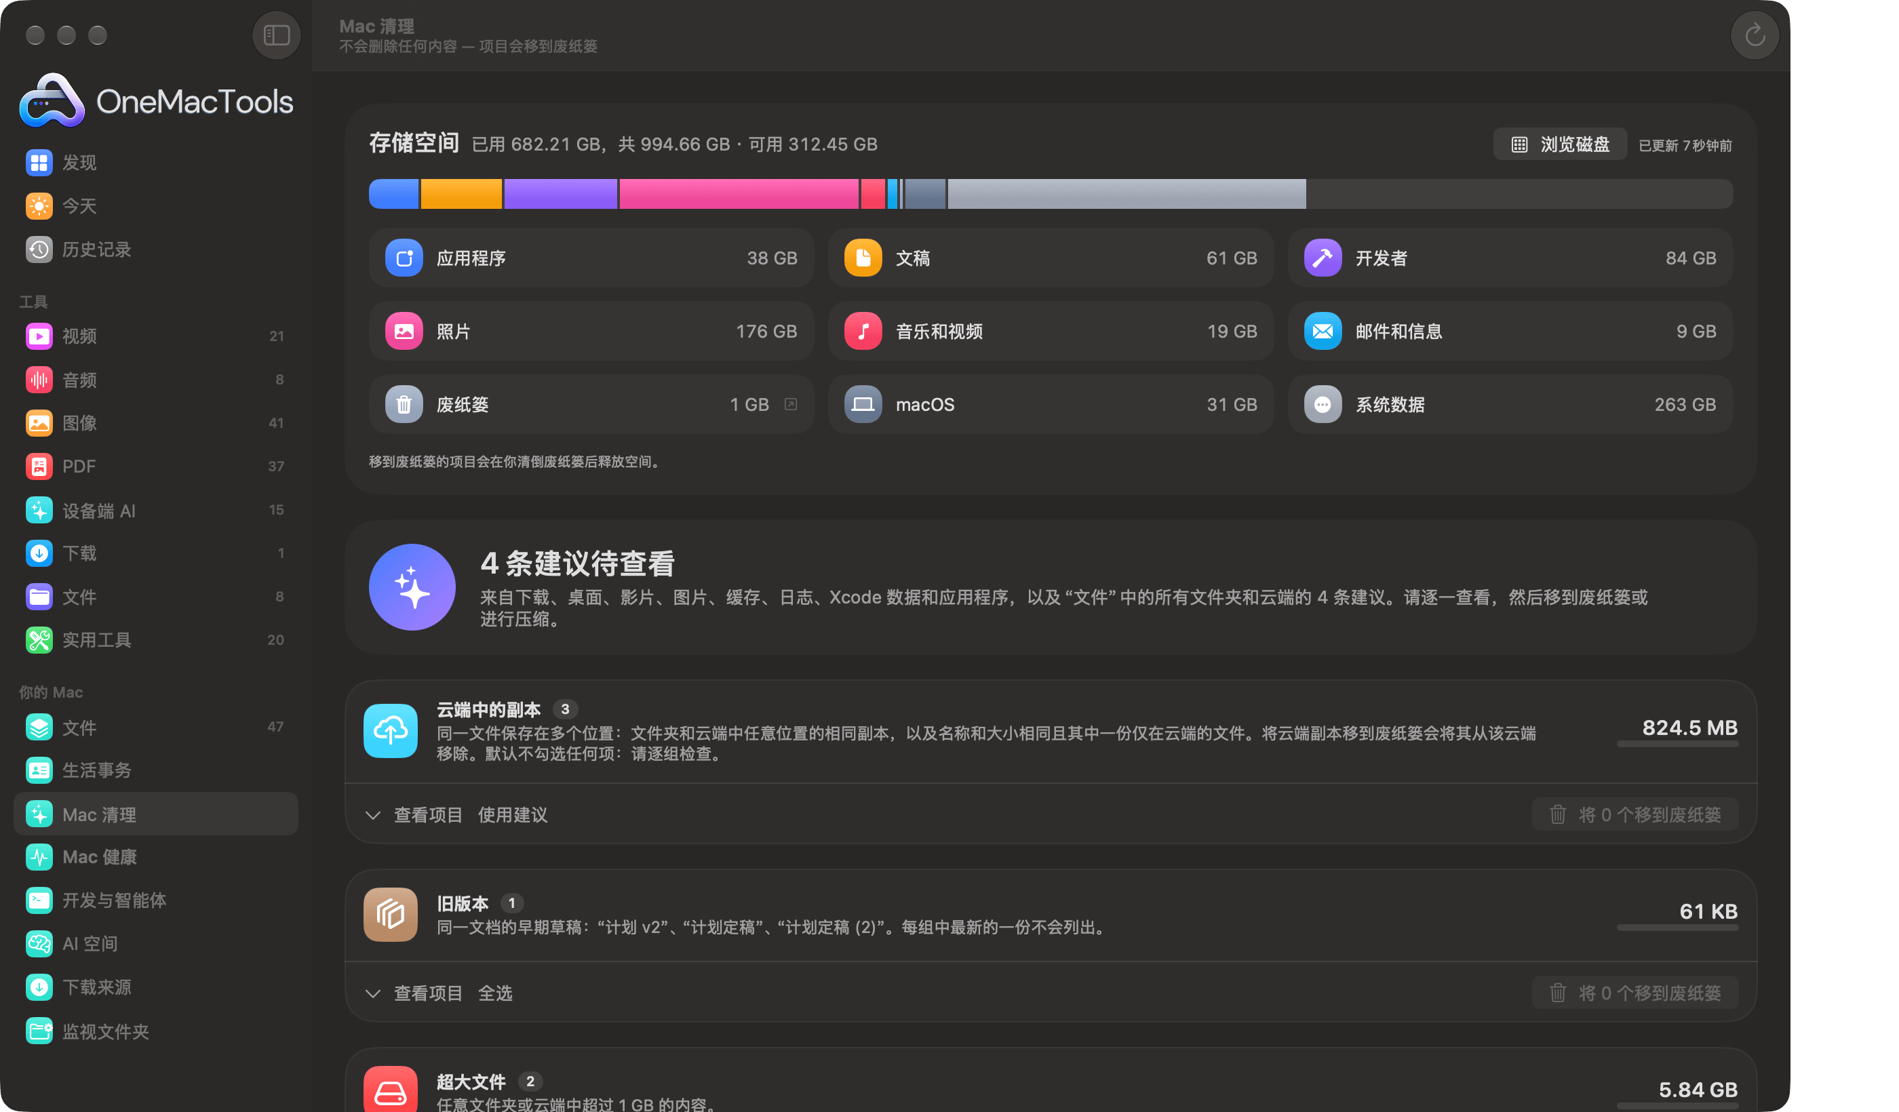
Task: Open 监视文件夹 in the sidebar
Action: pos(156,1031)
